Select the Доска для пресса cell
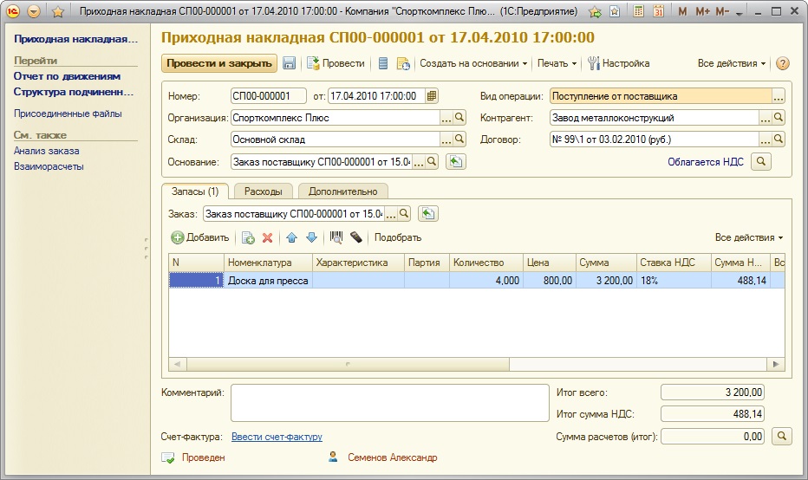Viewport: 808px width, 480px height. coord(268,280)
